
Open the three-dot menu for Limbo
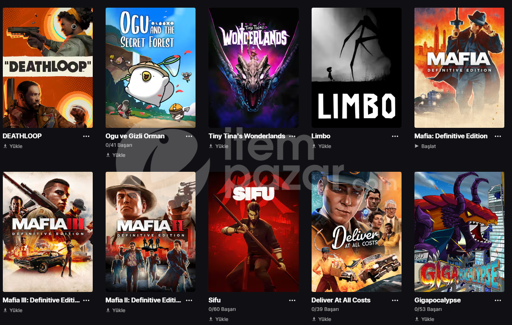coord(395,136)
